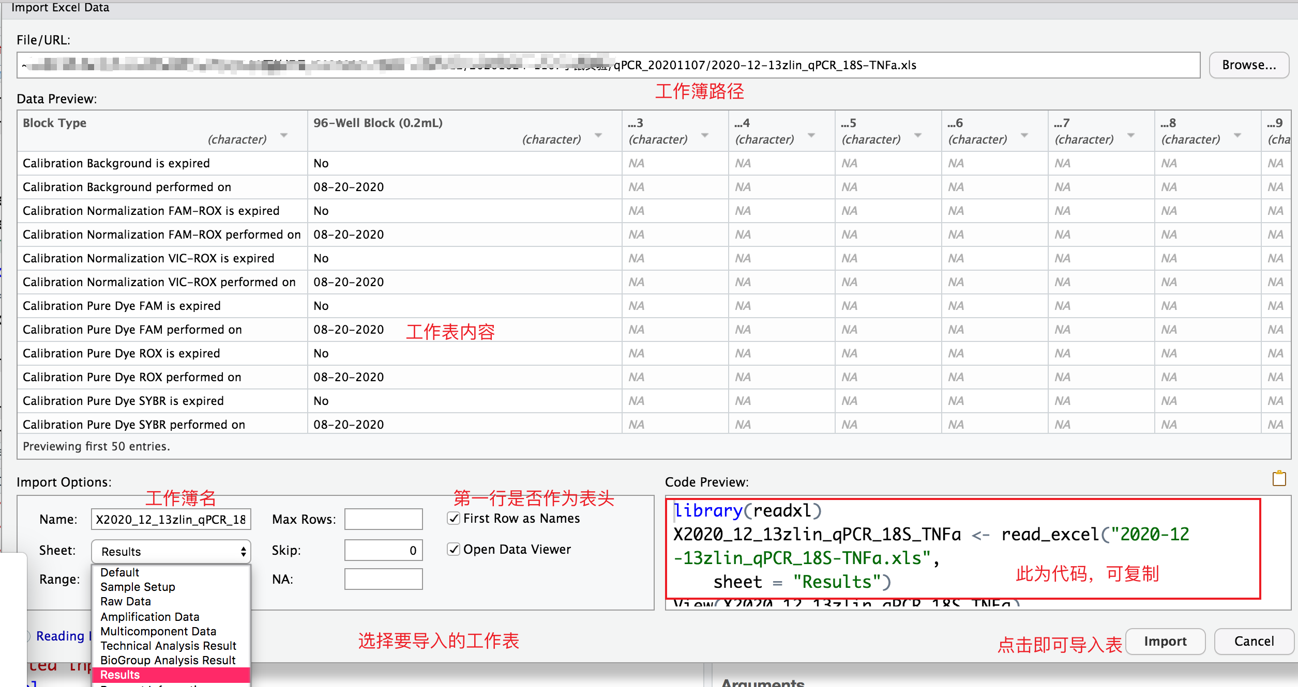Viewport: 1298px width, 687px height.
Task: Toggle Open Data Viewer checkbox
Action: [x=454, y=549]
